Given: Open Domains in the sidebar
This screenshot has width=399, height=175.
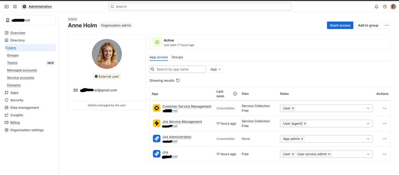Looking at the screenshot, I should click(14, 85).
